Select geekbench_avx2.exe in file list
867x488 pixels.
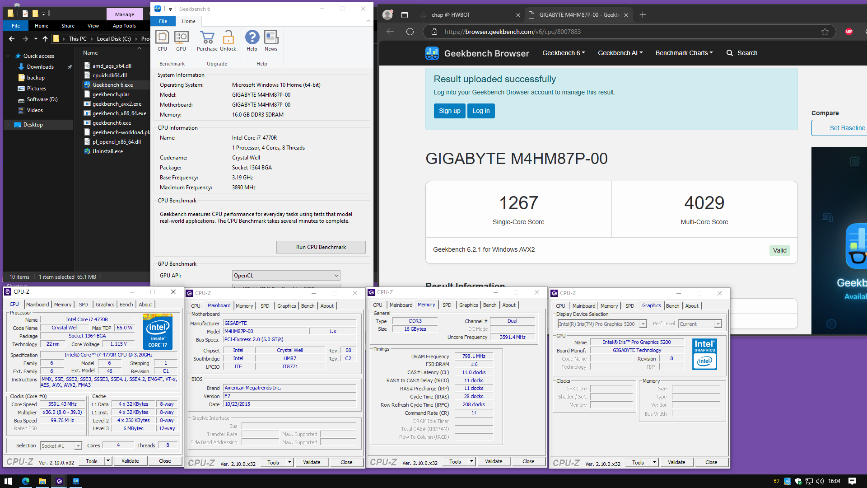pos(117,104)
